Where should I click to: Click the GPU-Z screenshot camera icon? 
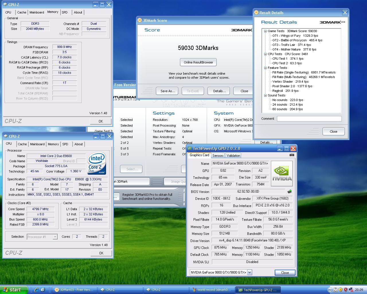[x=292, y=155]
